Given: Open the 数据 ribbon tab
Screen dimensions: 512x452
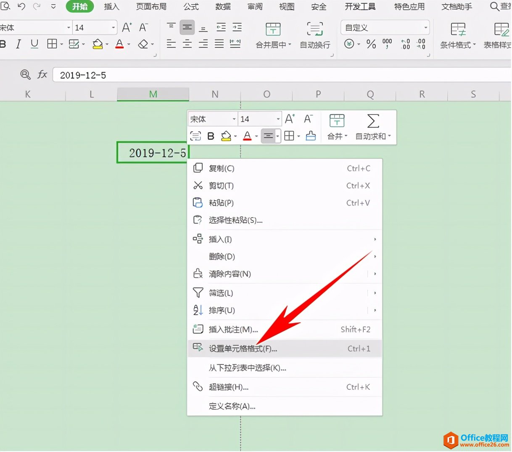Looking at the screenshot, I should pyautogui.click(x=223, y=6).
